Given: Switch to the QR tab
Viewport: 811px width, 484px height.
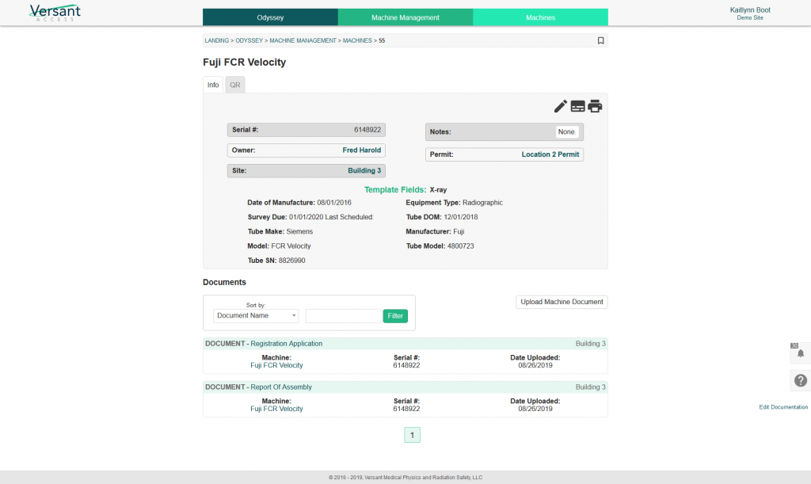Looking at the screenshot, I should [x=234, y=85].
